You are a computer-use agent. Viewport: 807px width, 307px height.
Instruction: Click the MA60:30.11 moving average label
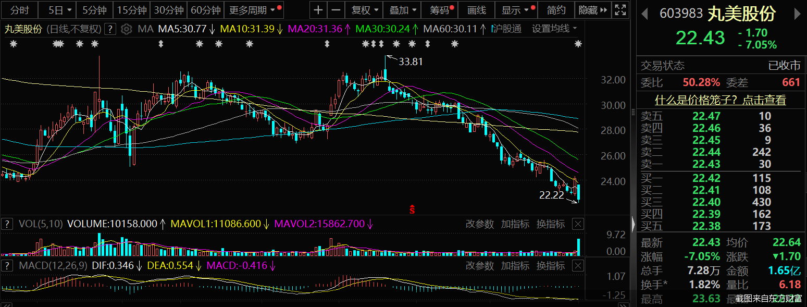[454, 29]
